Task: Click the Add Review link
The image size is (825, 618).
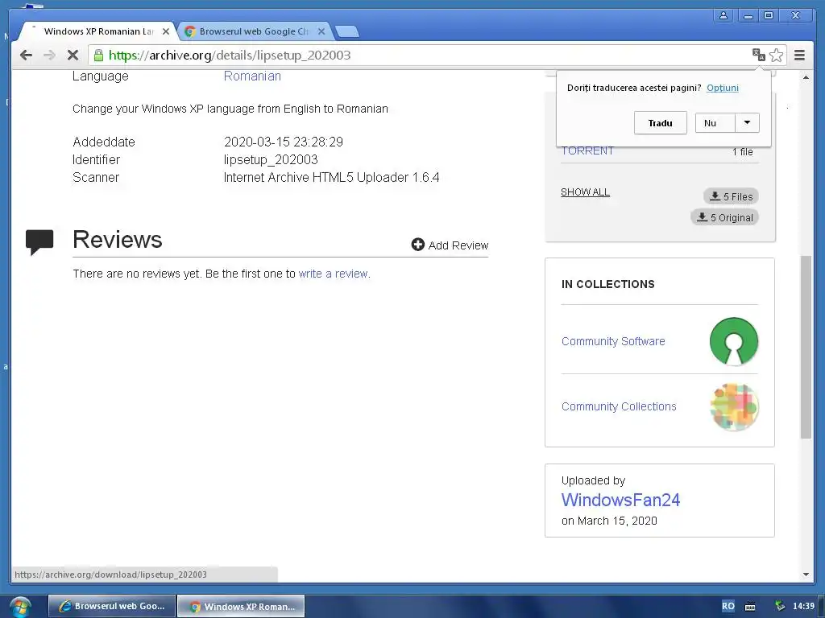Action: pos(458,245)
